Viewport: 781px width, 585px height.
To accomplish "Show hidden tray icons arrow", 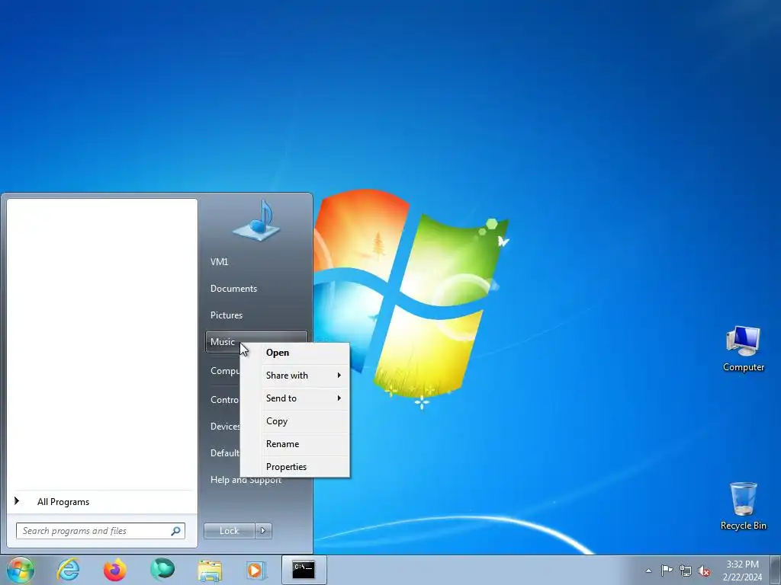I will click(x=648, y=571).
